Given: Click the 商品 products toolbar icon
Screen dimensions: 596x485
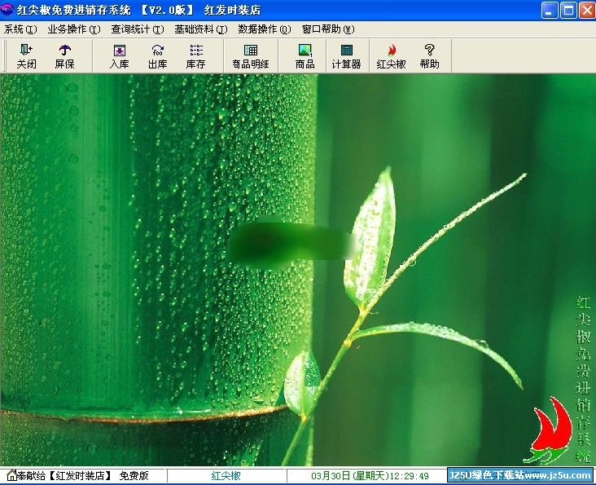Looking at the screenshot, I should (305, 55).
